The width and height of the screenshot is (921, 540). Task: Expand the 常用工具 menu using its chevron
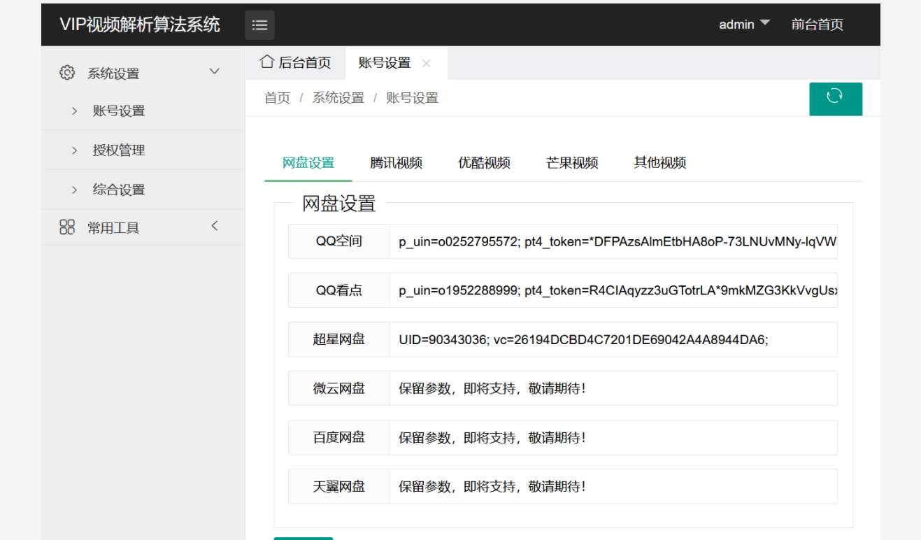click(215, 226)
